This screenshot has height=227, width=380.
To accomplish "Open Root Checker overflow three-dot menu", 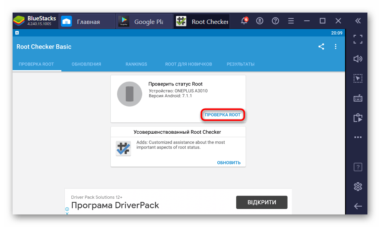I will 336,46.
